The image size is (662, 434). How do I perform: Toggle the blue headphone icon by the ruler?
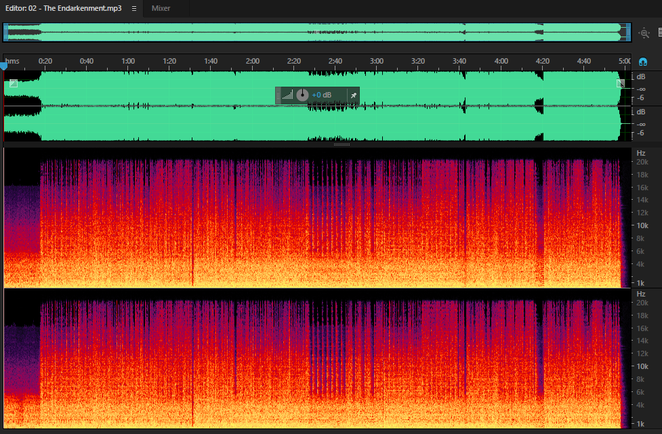coord(642,62)
